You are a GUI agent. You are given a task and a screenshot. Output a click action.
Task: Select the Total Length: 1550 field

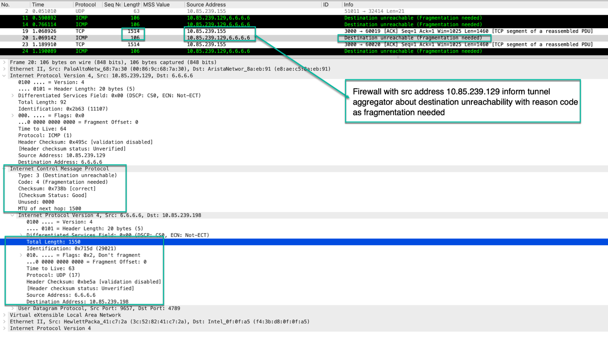tap(54, 242)
